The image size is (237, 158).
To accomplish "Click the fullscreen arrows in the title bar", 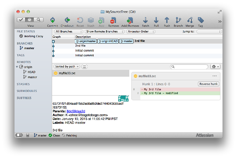I will [220, 12].
